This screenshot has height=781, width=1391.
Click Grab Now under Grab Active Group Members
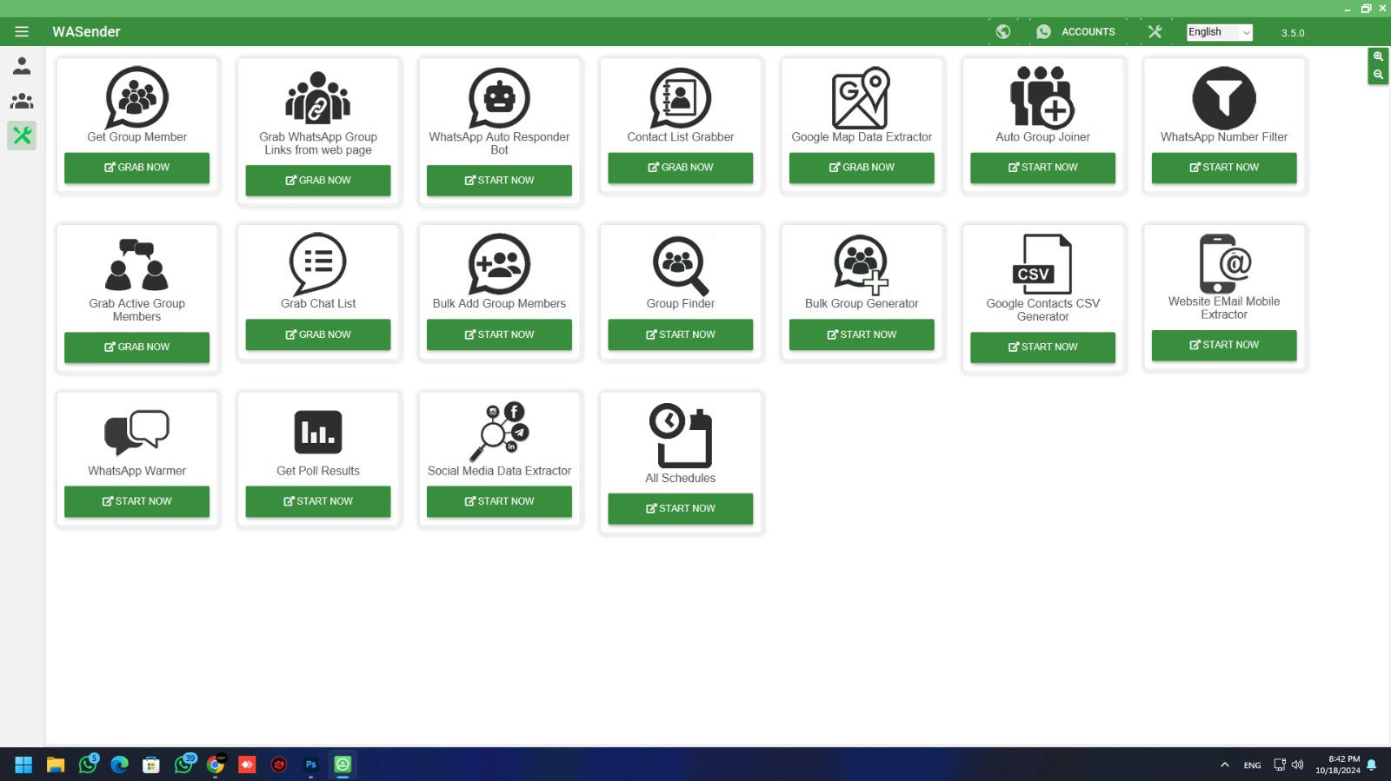pyautogui.click(x=137, y=347)
